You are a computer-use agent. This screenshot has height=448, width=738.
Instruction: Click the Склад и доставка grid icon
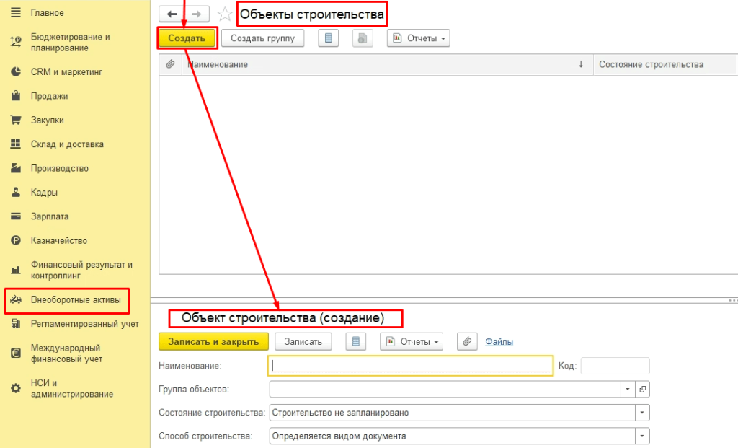[16, 144]
